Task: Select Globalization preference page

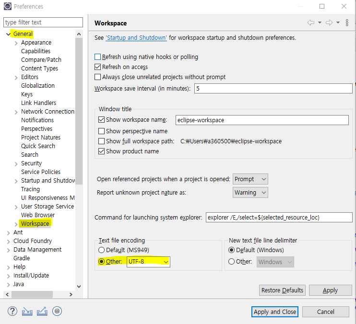Action: coord(38,86)
